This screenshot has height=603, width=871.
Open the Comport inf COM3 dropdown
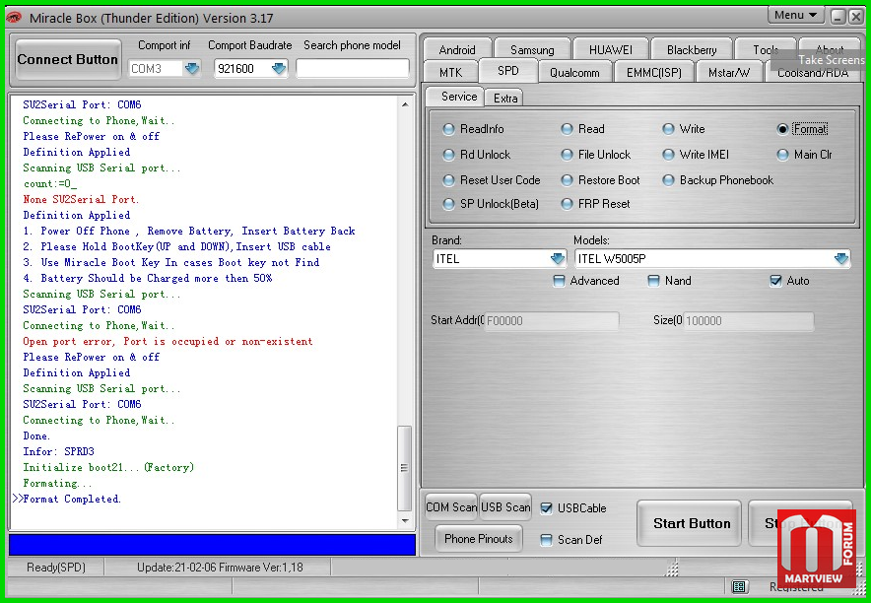192,69
